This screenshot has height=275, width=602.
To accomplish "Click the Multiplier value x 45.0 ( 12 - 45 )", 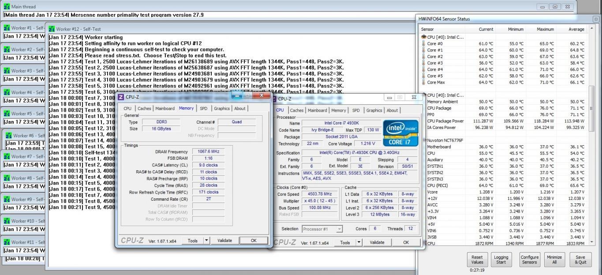I will pyautogui.click(x=321, y=201).
